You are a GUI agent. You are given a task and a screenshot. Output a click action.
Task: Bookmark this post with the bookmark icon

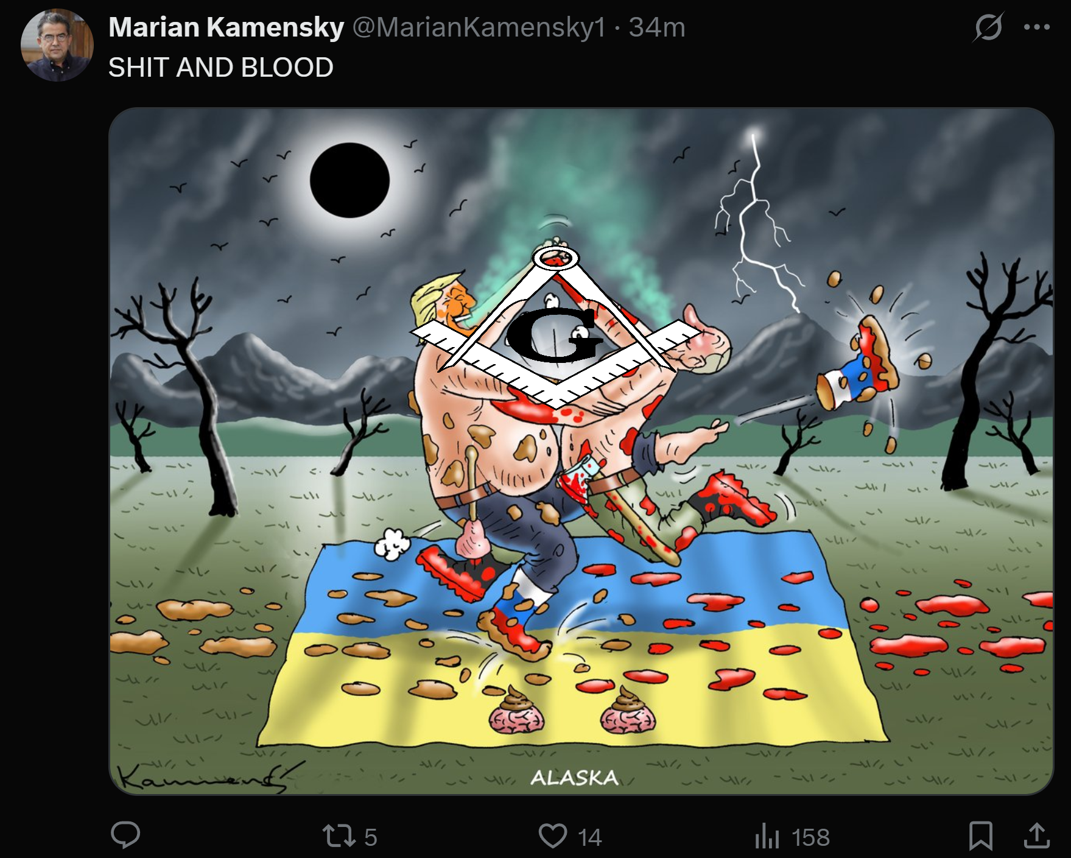click(980, 835)
